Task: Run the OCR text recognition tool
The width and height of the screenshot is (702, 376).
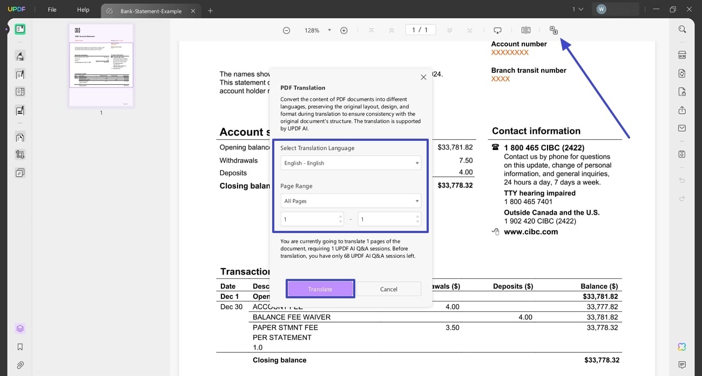Action: click(x=682, y=55)
